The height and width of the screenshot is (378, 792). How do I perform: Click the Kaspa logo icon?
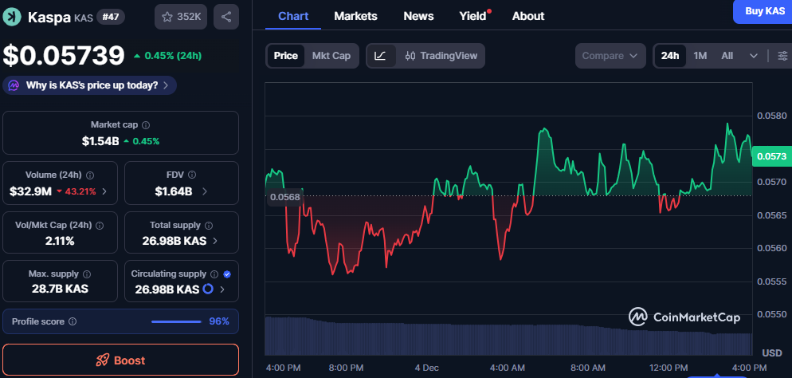tap(12, 17)
